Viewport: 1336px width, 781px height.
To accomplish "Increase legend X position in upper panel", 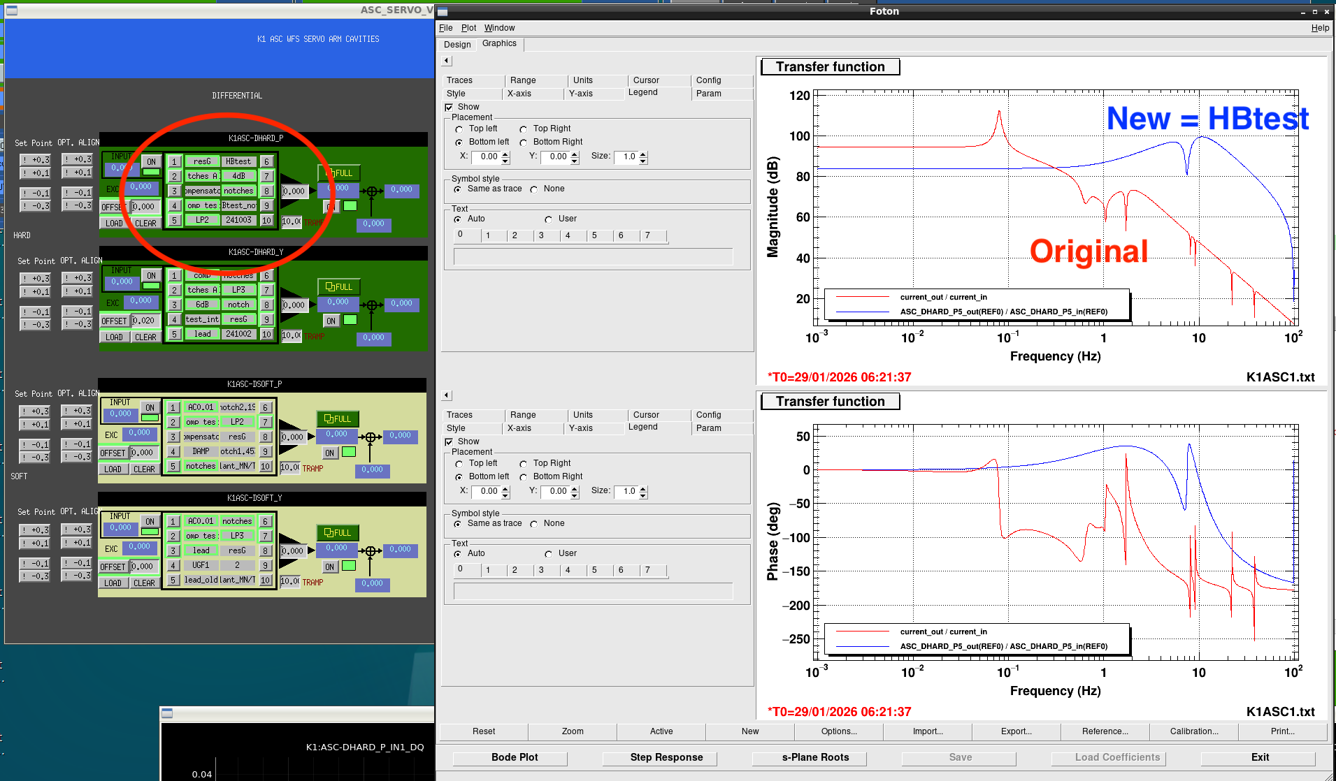I will pos(505,154).
